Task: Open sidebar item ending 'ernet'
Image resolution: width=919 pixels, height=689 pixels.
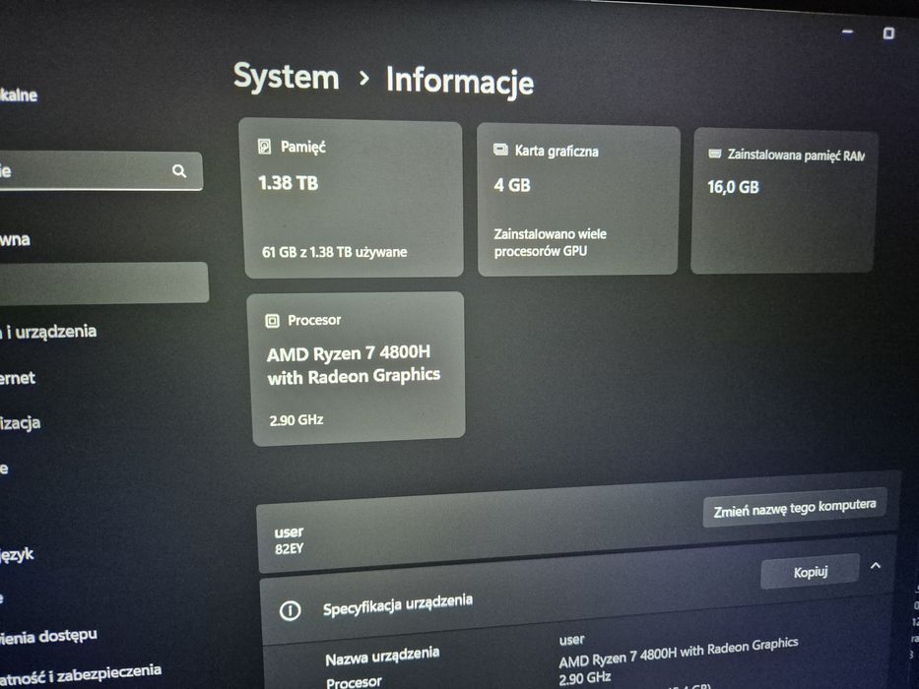Action: click(18, 378)
